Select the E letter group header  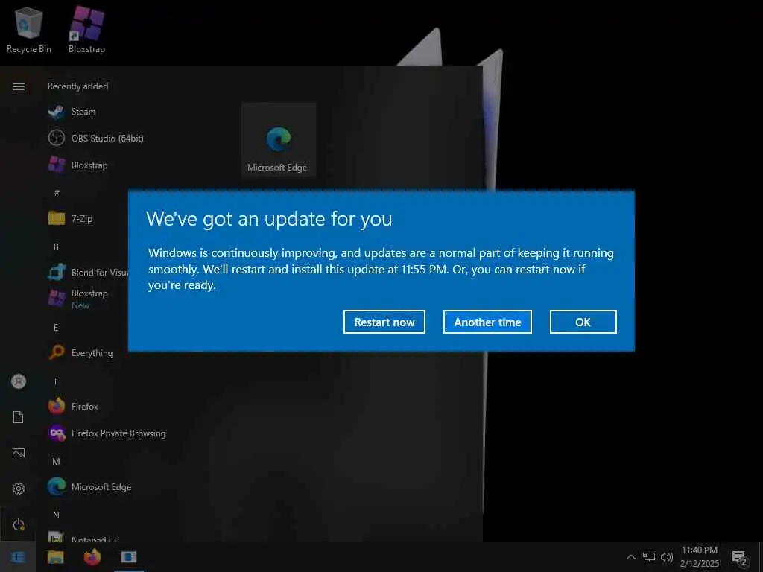pyautogui.click(x=56, y=328)
